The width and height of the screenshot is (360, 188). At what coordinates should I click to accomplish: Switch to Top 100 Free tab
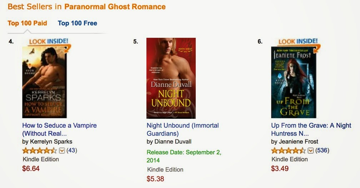[x=77, y=23]
